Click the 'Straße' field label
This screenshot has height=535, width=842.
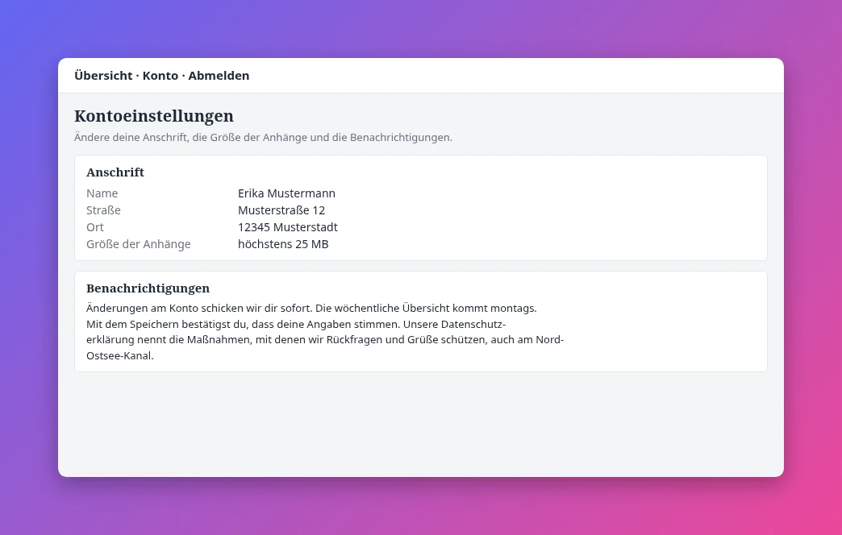tap(103, 210)
